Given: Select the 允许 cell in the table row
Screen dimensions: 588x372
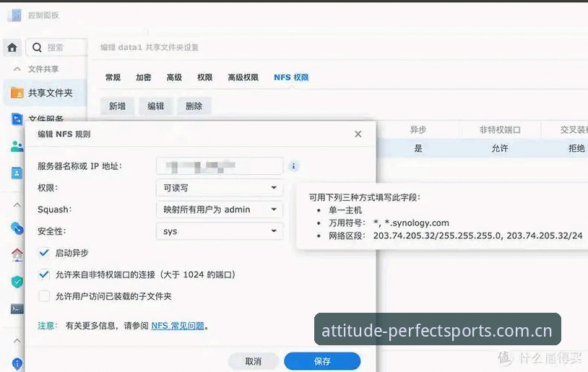Looking at the screenshot, I should click(x=500, y=148).
